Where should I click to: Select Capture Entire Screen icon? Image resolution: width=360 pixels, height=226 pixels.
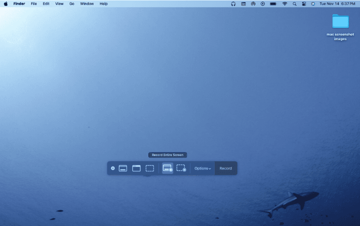[x=123, y=168]
